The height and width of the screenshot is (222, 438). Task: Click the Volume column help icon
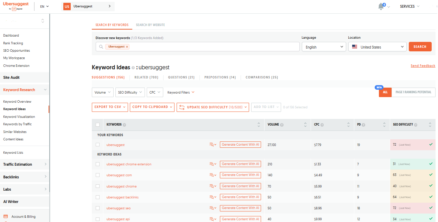tap(282, 125)
